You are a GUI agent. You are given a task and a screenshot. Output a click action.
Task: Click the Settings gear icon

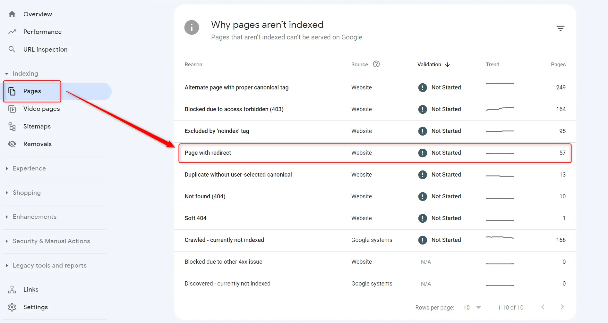click(12, 307)
